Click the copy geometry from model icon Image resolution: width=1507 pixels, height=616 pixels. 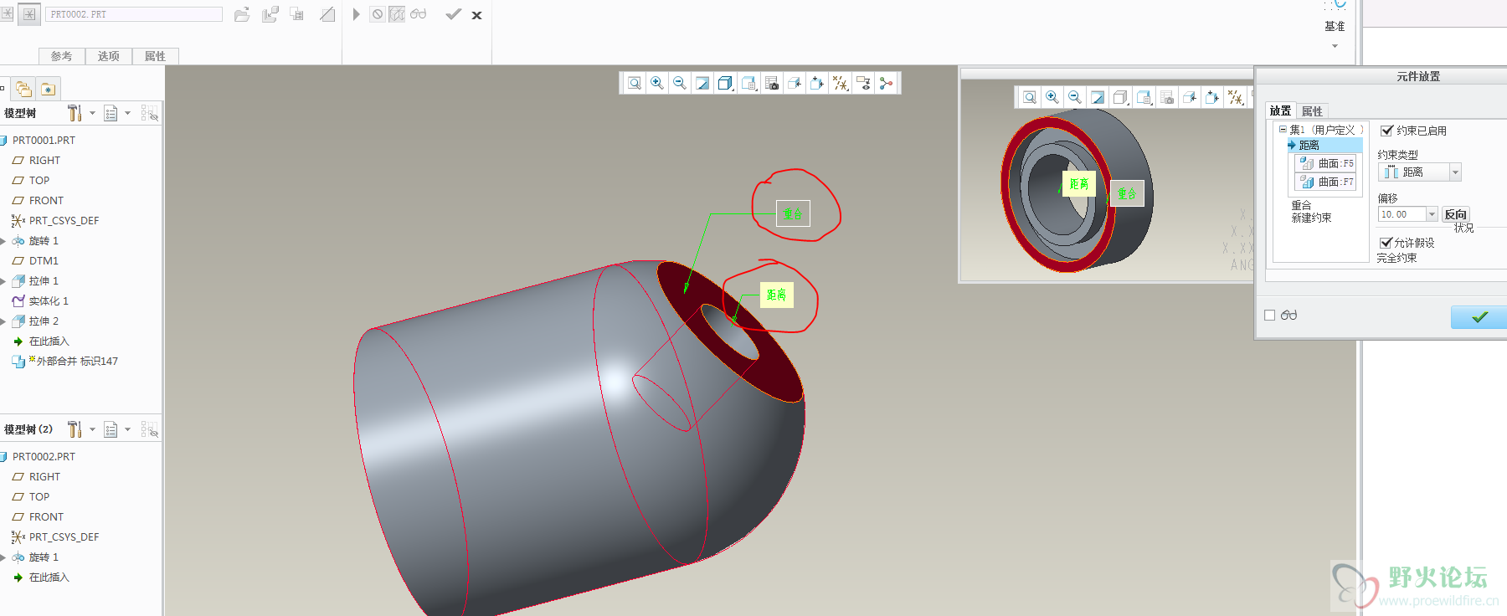[270, 14]
